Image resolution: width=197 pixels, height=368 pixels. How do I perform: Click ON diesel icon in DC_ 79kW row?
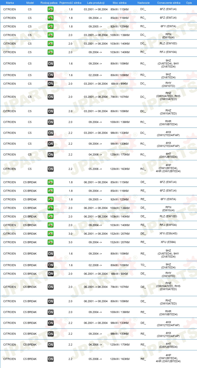tap(51, 97)
